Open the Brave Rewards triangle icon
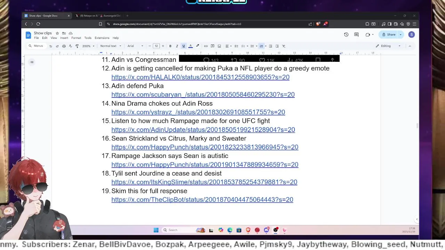Viewport: 445px width, 250px height. tap(325, 24)
